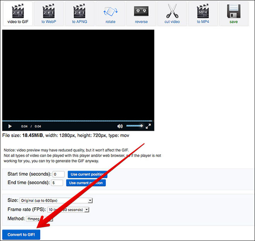Select the cut video scissors tool
This screenshot has height=241, width=255.
pyautogui.click(x=172, y=14)
